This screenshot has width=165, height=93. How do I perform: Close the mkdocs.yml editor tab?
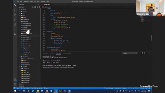[x=51, y=4]
